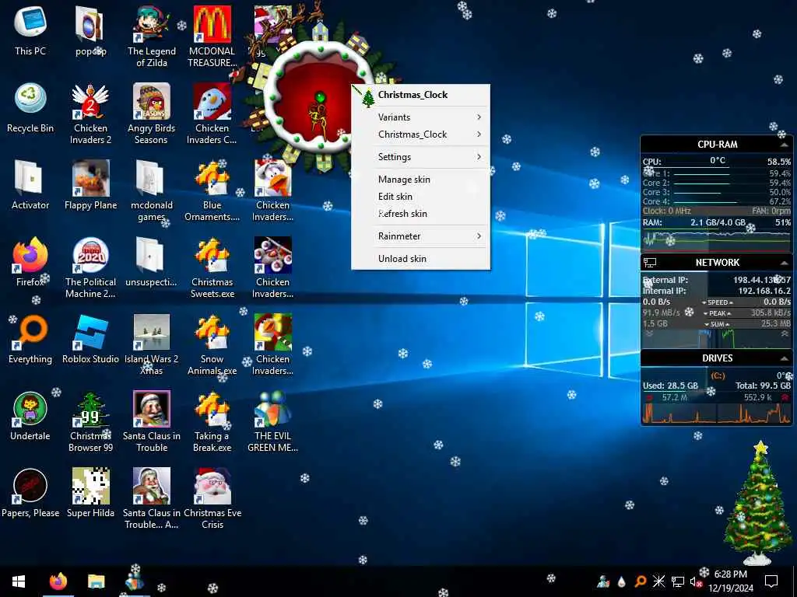Click the SUM label in Network panel
Viewport: 797px width, 597px height.
(717, 324)
